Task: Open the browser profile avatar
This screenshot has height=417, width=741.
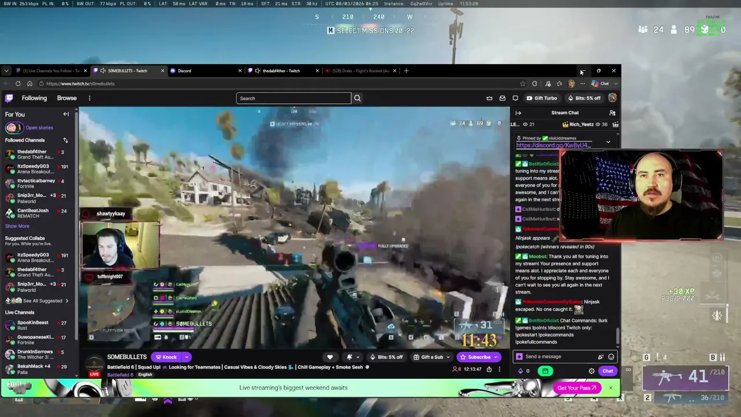Action: click(x=571, y=83)
